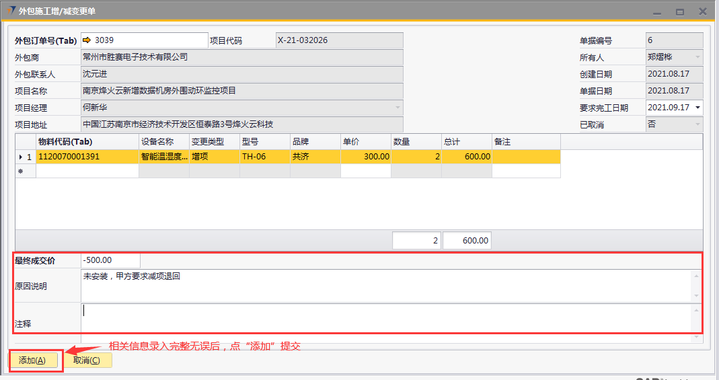Screen dimensions: 719x380
Task: Click the 单价 column header
Action: tap(365, 142)
